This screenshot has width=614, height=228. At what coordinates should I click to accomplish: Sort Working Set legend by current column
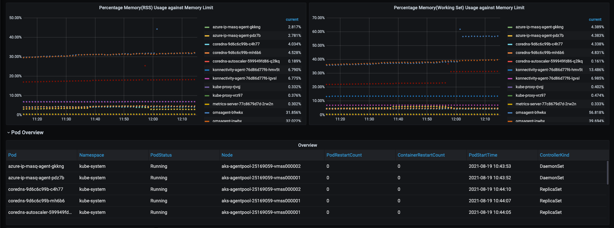[595, 19]
